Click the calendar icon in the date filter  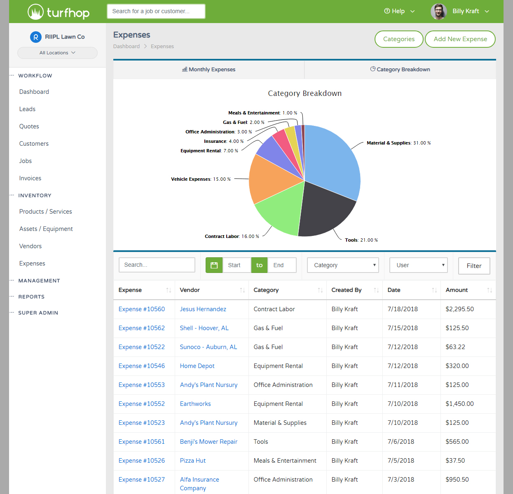pyautogui.click(x=213, y=265)
